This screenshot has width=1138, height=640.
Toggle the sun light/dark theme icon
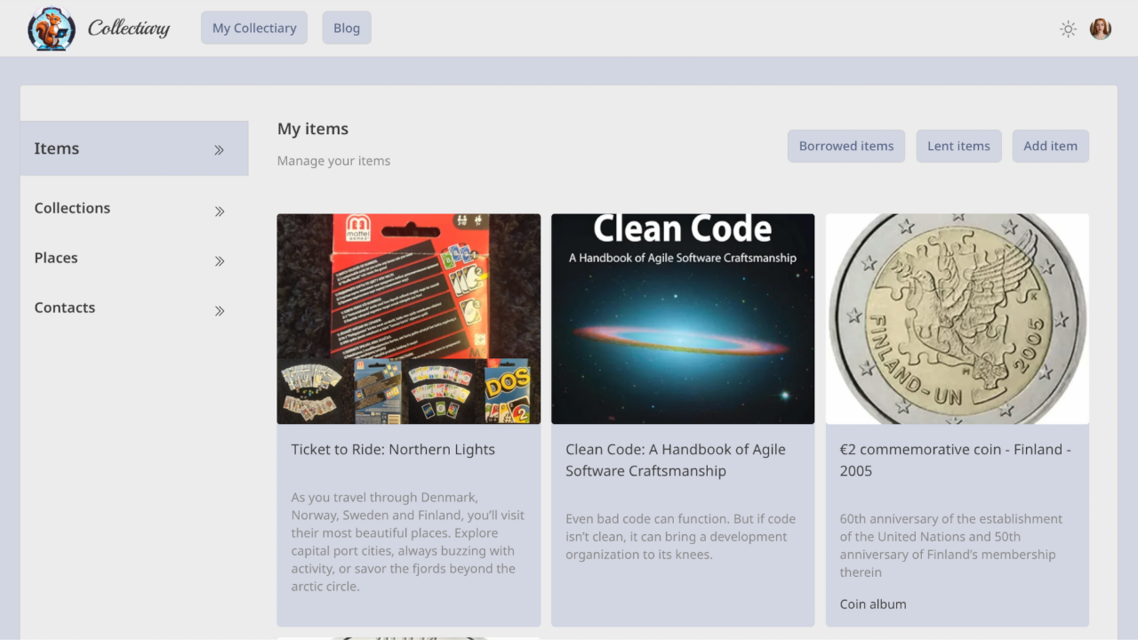coord(1069,29)
